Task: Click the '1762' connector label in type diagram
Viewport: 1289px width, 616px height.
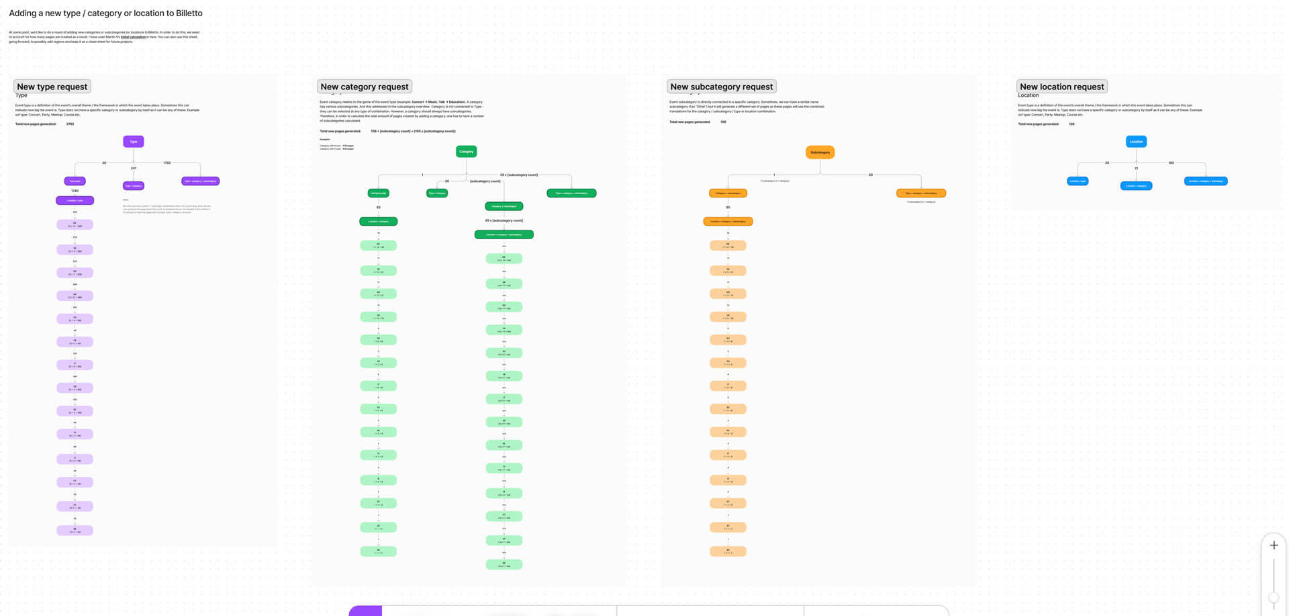Action: 167,163
